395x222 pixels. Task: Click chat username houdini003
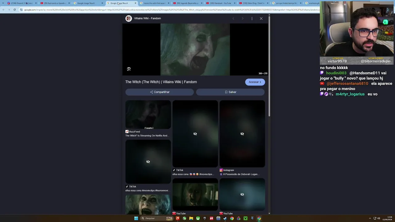[x=336, y=73]
